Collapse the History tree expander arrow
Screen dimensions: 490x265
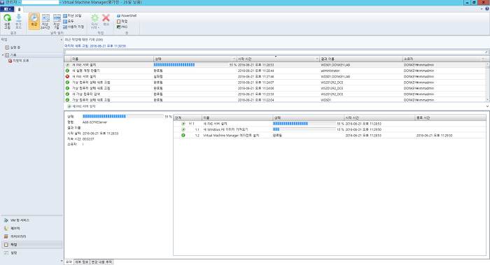(x=3, y=55)
